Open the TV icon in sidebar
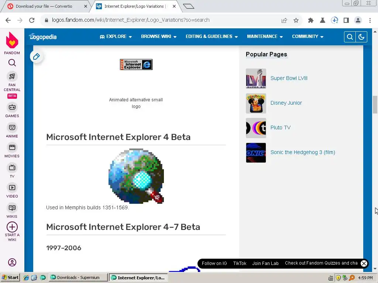Image resolution: width=378 pixels, height=283 pixels. tap(12, 168)
